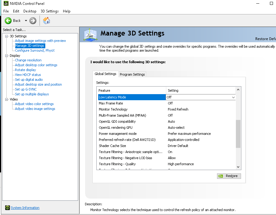The width and height of the screenshot is (276, 215).
Task: Switch to the Program Settings tab
Action: (x=132, y=74)
